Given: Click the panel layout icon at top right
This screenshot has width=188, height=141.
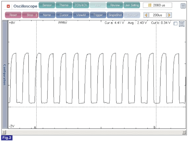Looking at the screenshot, I should click(x=183, y=6).
